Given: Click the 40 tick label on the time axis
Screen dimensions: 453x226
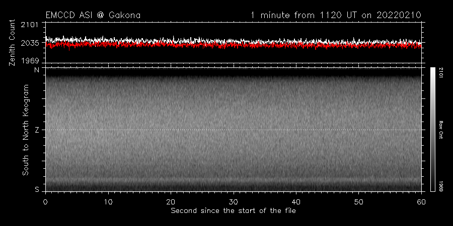Looking at the screenshot, I should coord(296,201).
